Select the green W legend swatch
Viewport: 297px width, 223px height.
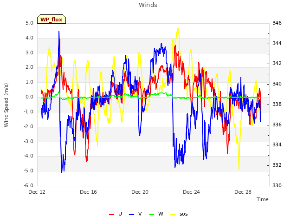152,214
